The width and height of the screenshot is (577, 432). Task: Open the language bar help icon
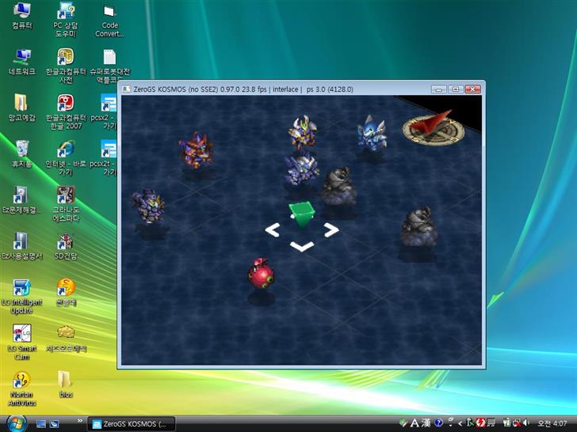(x=438, y=423)
